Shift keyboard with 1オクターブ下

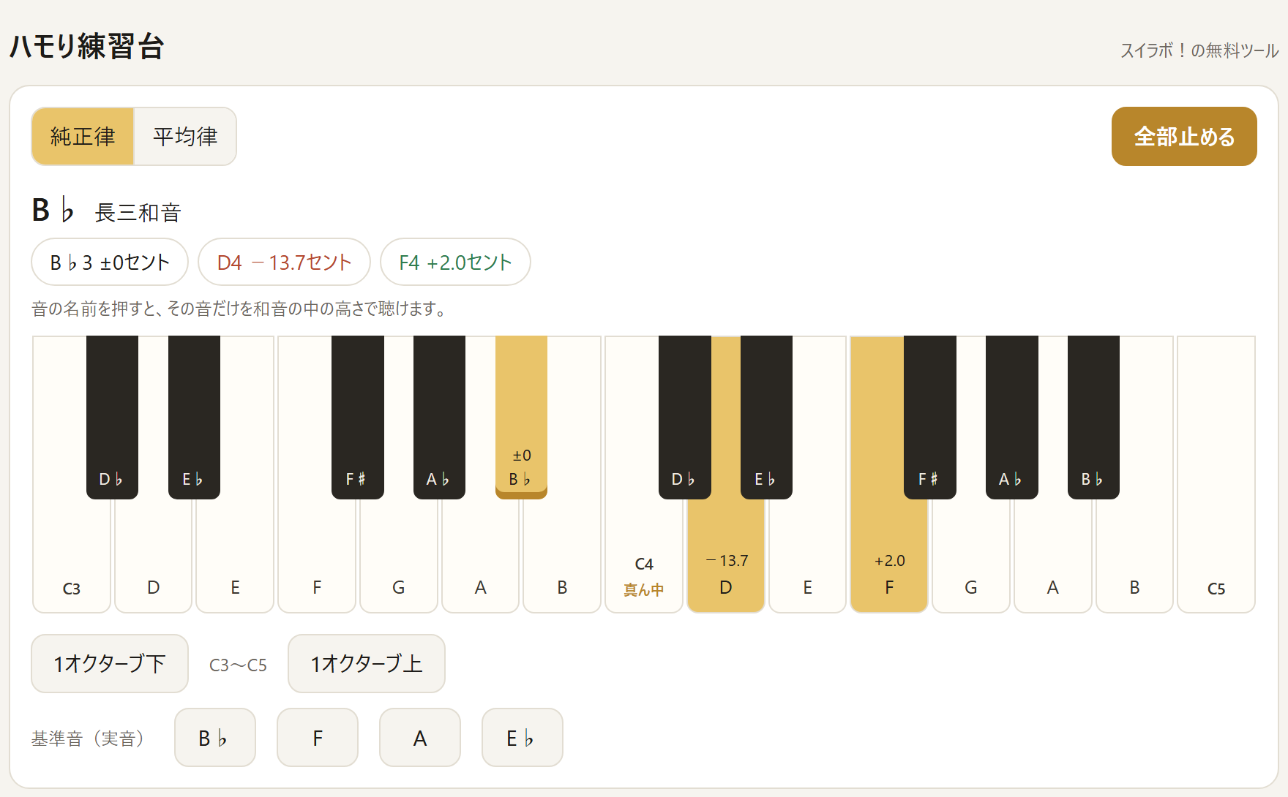(x=110, y=663)
